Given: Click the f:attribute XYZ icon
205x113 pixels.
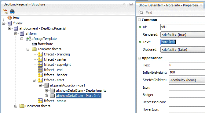Looking at the screenshot, I should (x=34, y=44).
